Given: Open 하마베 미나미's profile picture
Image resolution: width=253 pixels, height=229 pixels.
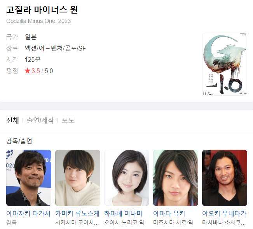Looking at the screenshot, I should click(x=127, y=178).
